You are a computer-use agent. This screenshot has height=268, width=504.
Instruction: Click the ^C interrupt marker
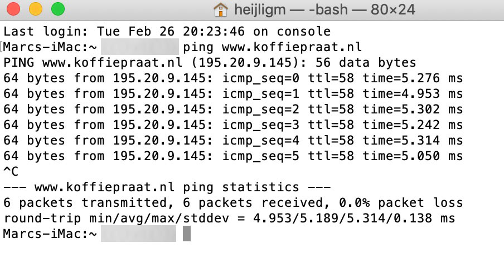click(x=11, y=172)
